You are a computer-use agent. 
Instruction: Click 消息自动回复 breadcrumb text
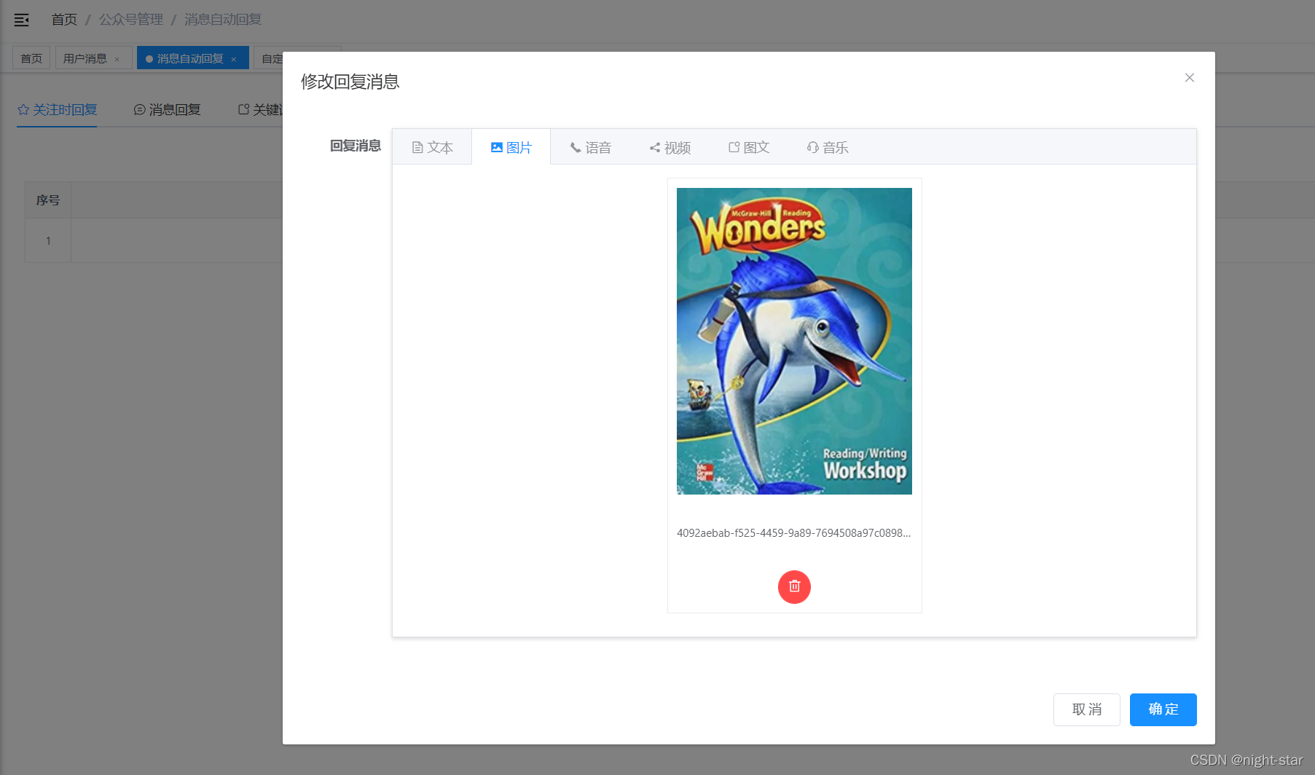(x=223, y=20)
